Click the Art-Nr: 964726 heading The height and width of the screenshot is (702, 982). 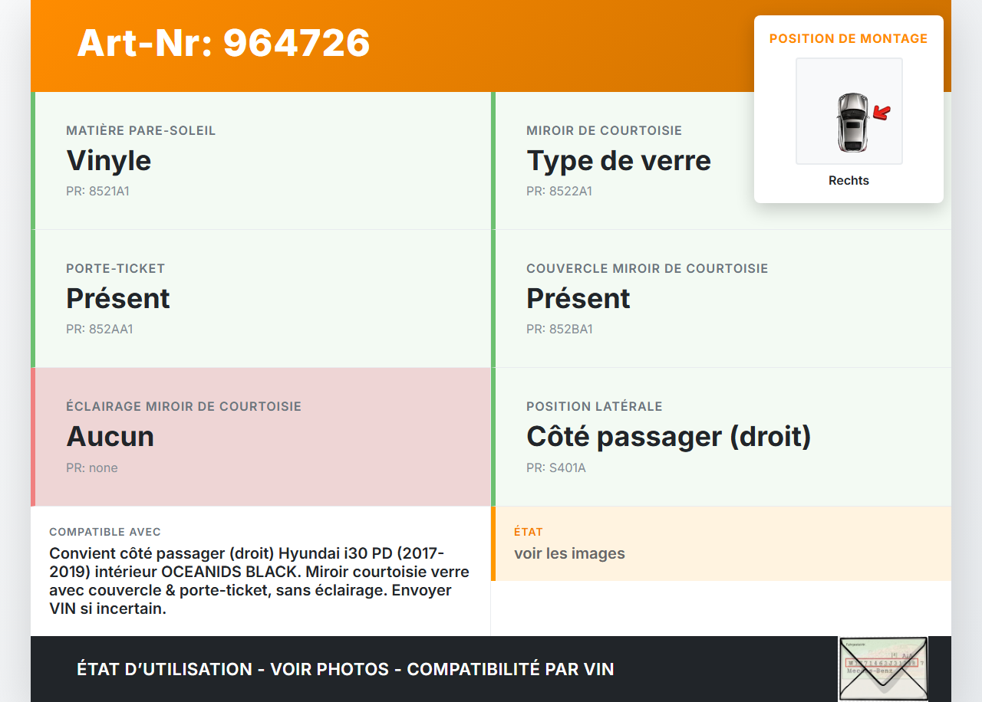223,43
